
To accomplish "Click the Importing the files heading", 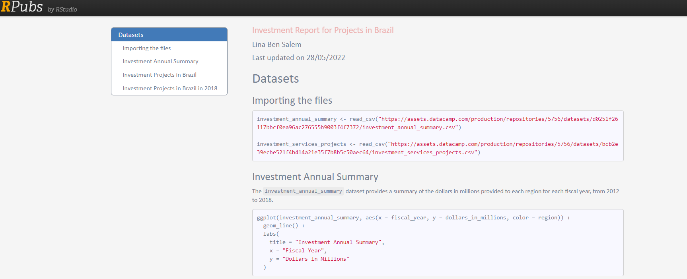I will click(292, 101).
